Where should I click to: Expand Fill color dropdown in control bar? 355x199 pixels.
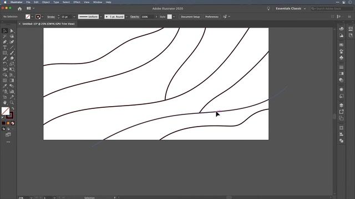[x=32, y=17]
